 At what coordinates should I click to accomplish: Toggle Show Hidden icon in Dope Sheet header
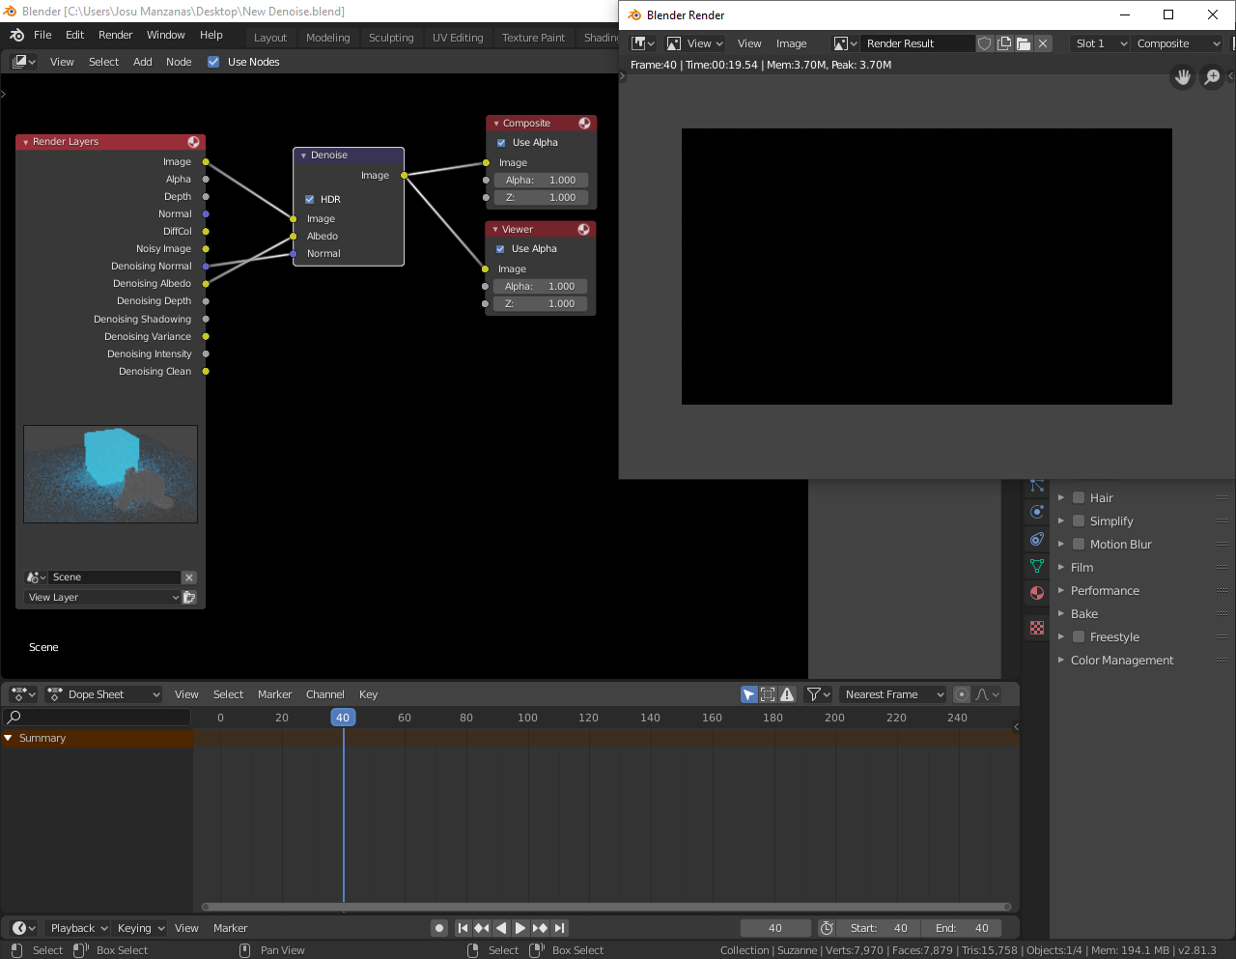point(769,694)
